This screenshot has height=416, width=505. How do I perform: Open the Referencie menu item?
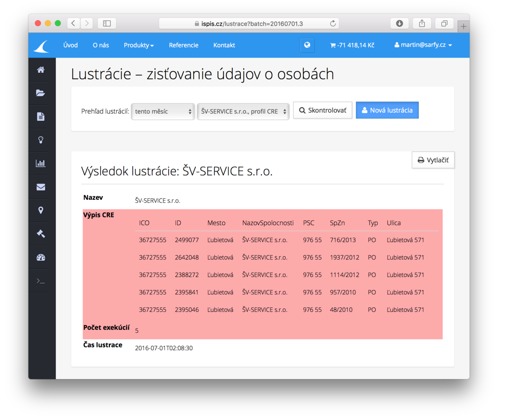(x=183, y=45)
